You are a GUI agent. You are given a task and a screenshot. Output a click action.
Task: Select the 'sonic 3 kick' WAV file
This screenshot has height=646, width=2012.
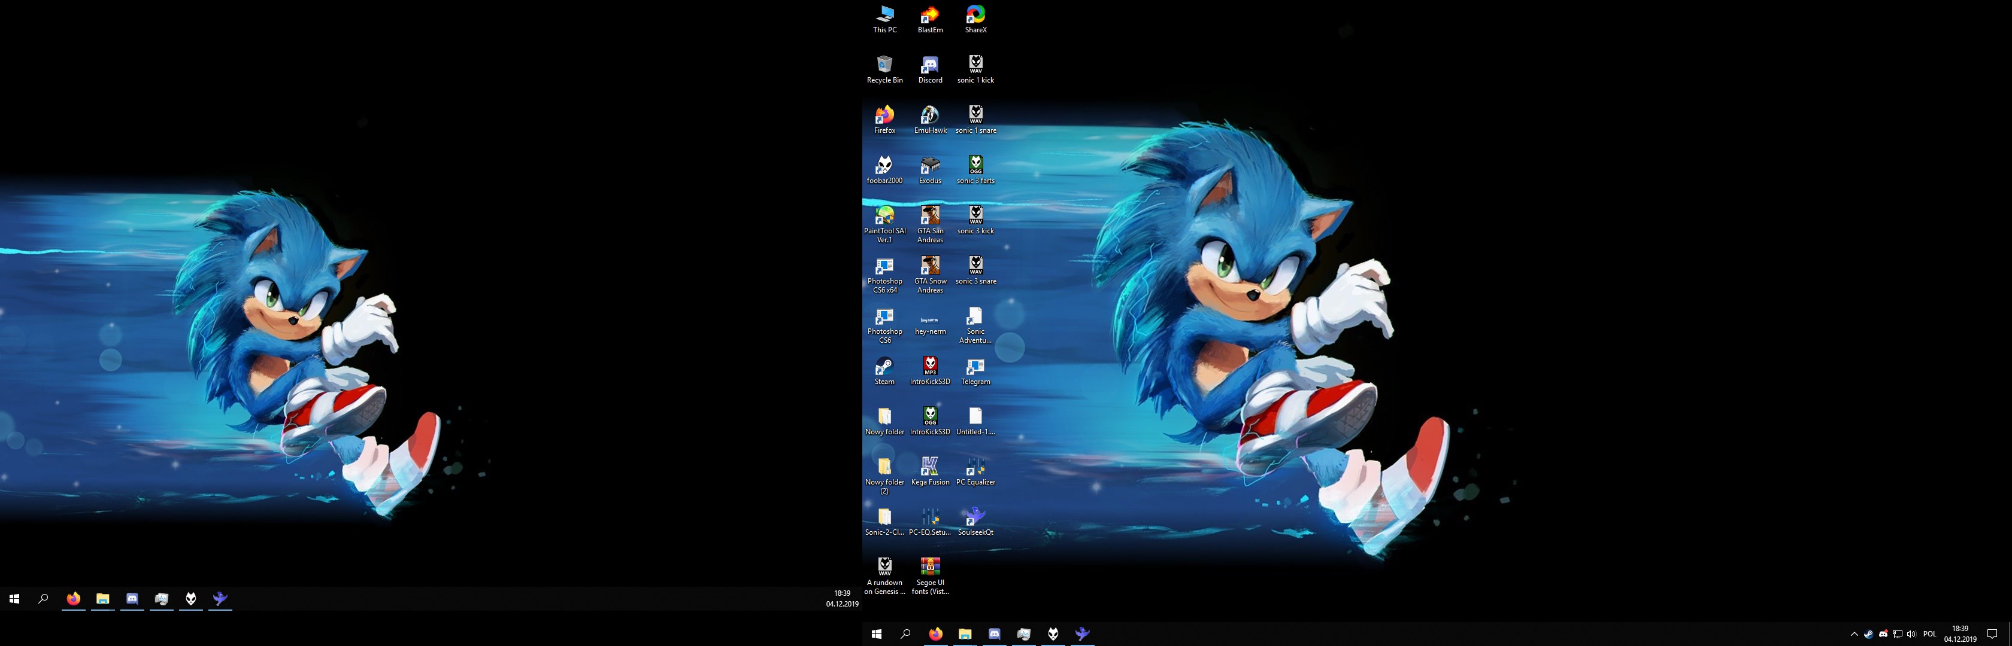(x=975, y=221)
